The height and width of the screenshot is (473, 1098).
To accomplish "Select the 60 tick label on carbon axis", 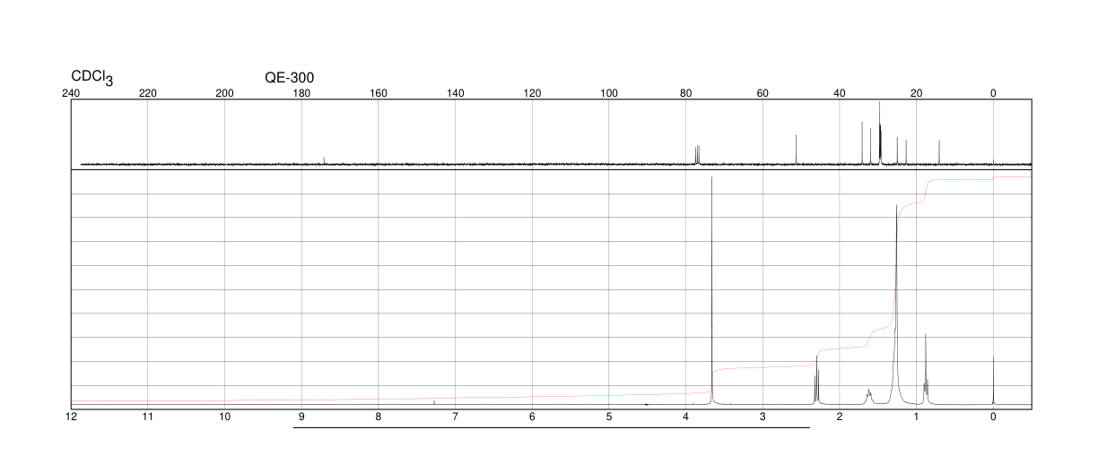I will (762, 93).
